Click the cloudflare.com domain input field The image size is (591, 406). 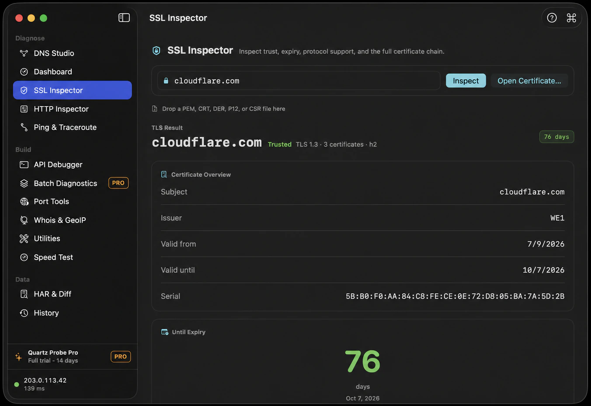pyautogui.click(x=299, y=81)
